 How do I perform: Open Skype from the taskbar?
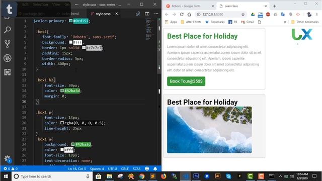pos(228,176)
